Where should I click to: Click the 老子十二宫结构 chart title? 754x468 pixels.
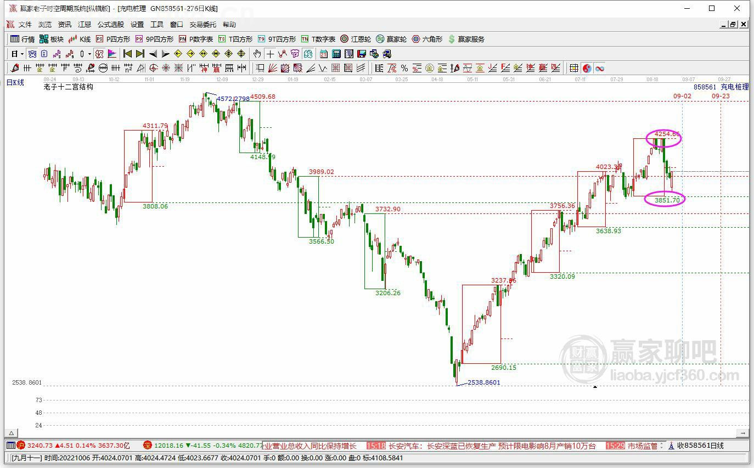[x=69, y=87]
